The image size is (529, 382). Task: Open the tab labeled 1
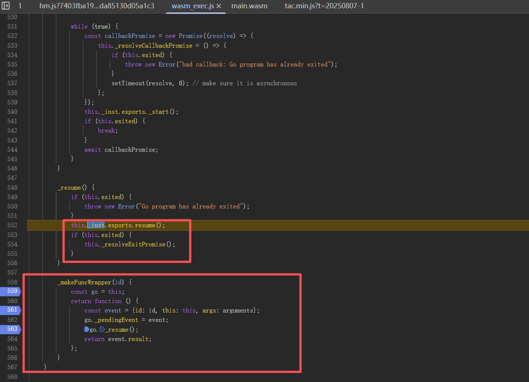point(20,6)
